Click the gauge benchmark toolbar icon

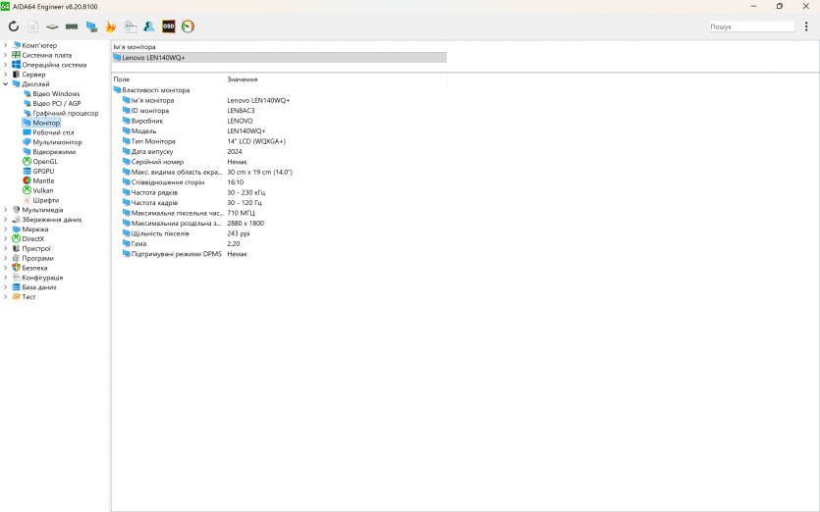point(188,26)
